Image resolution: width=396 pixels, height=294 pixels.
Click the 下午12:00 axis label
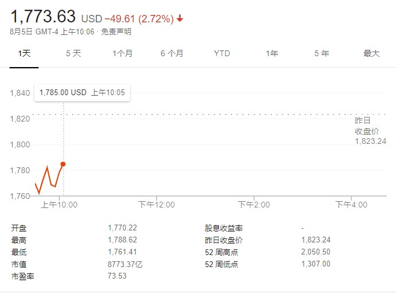157,205
